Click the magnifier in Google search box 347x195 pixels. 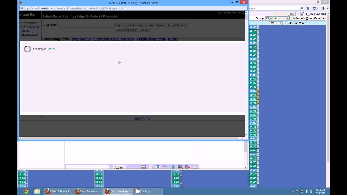[302, 8]
